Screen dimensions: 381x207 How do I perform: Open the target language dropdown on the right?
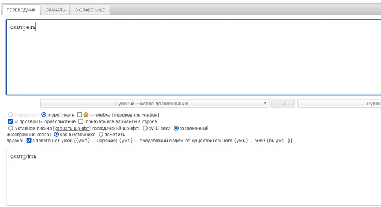(339, 103)
